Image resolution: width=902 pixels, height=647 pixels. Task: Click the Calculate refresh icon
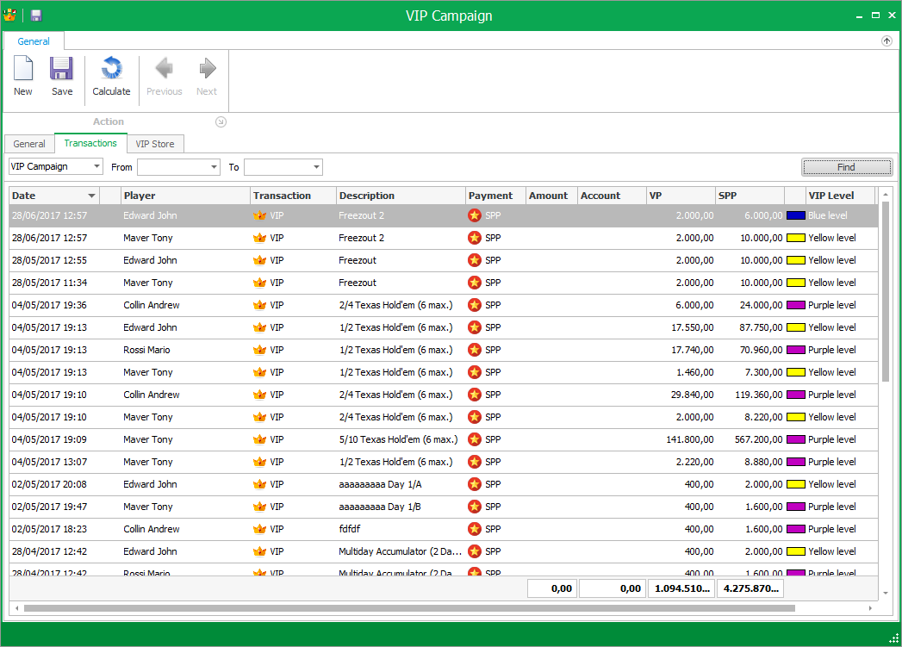(x=111, y=69)
